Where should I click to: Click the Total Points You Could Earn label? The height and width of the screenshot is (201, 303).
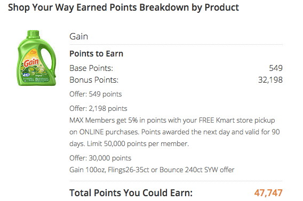tap(131, 193)
